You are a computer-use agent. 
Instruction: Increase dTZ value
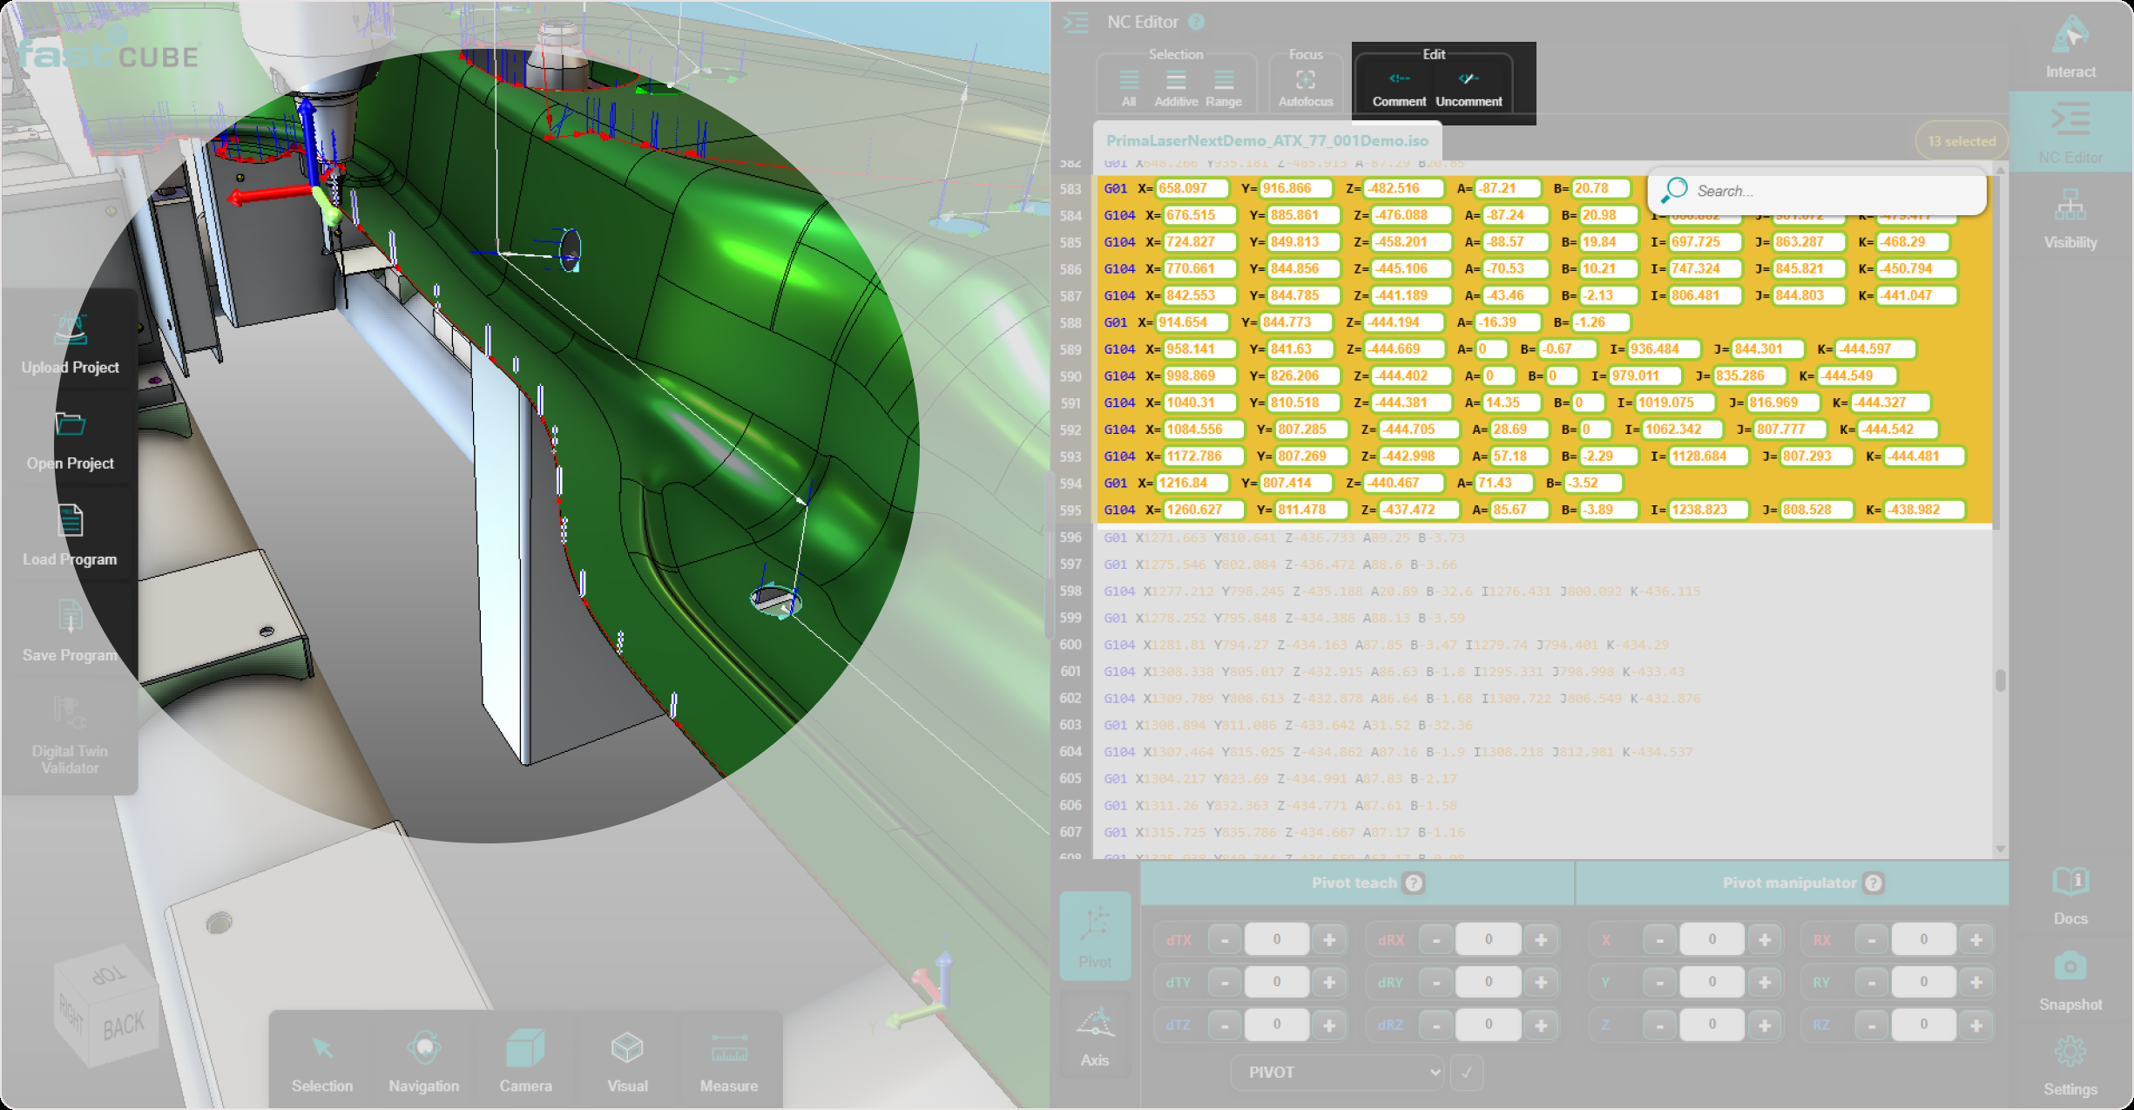[x=1329, y=1025]
